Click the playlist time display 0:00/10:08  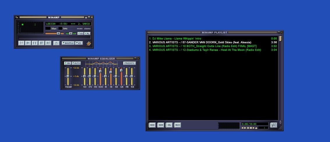click(255, 124)
